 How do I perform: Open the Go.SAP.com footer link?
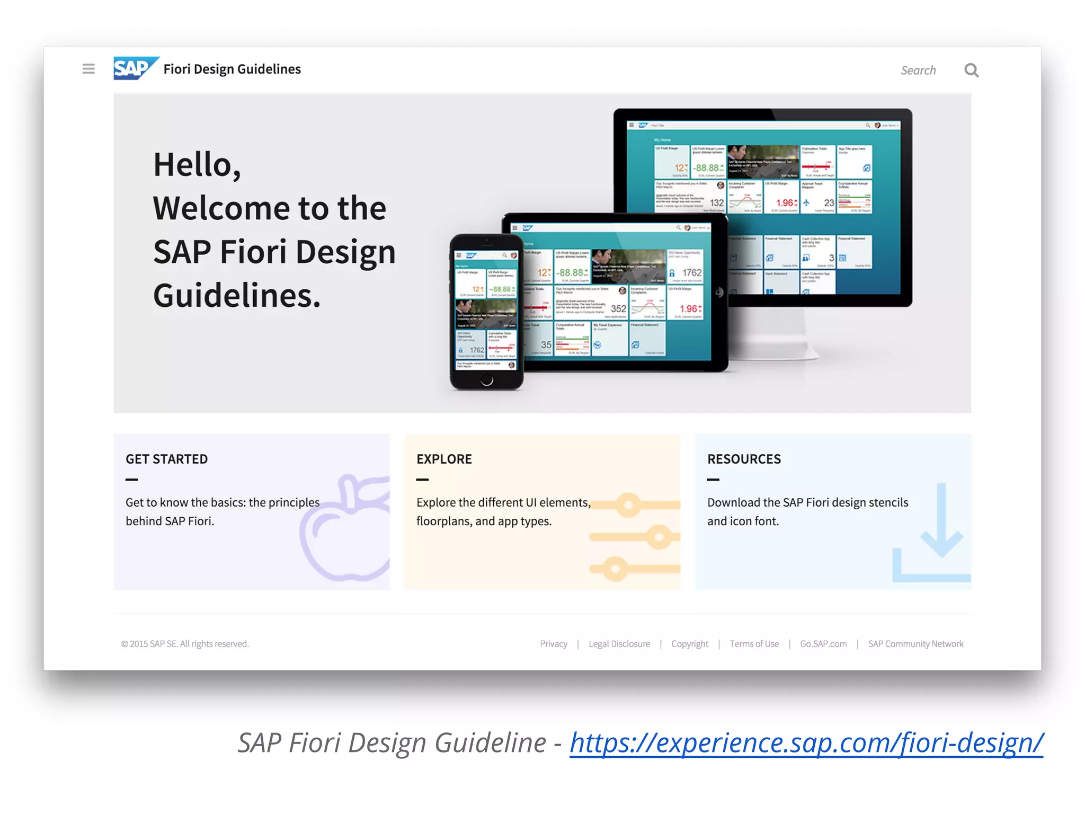[x=823, y=644]
